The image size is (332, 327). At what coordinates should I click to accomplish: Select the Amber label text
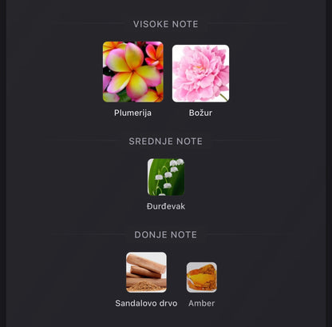pyautogui.click(x=202, y=303)
